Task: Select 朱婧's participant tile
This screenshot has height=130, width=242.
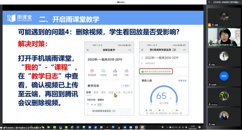Action: pos(224,117)
